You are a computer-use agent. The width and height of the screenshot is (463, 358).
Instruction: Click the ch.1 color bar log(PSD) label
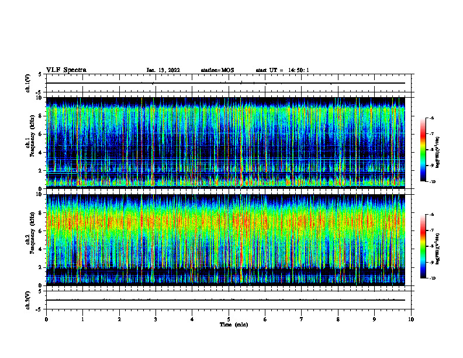(x=437, y=153)
